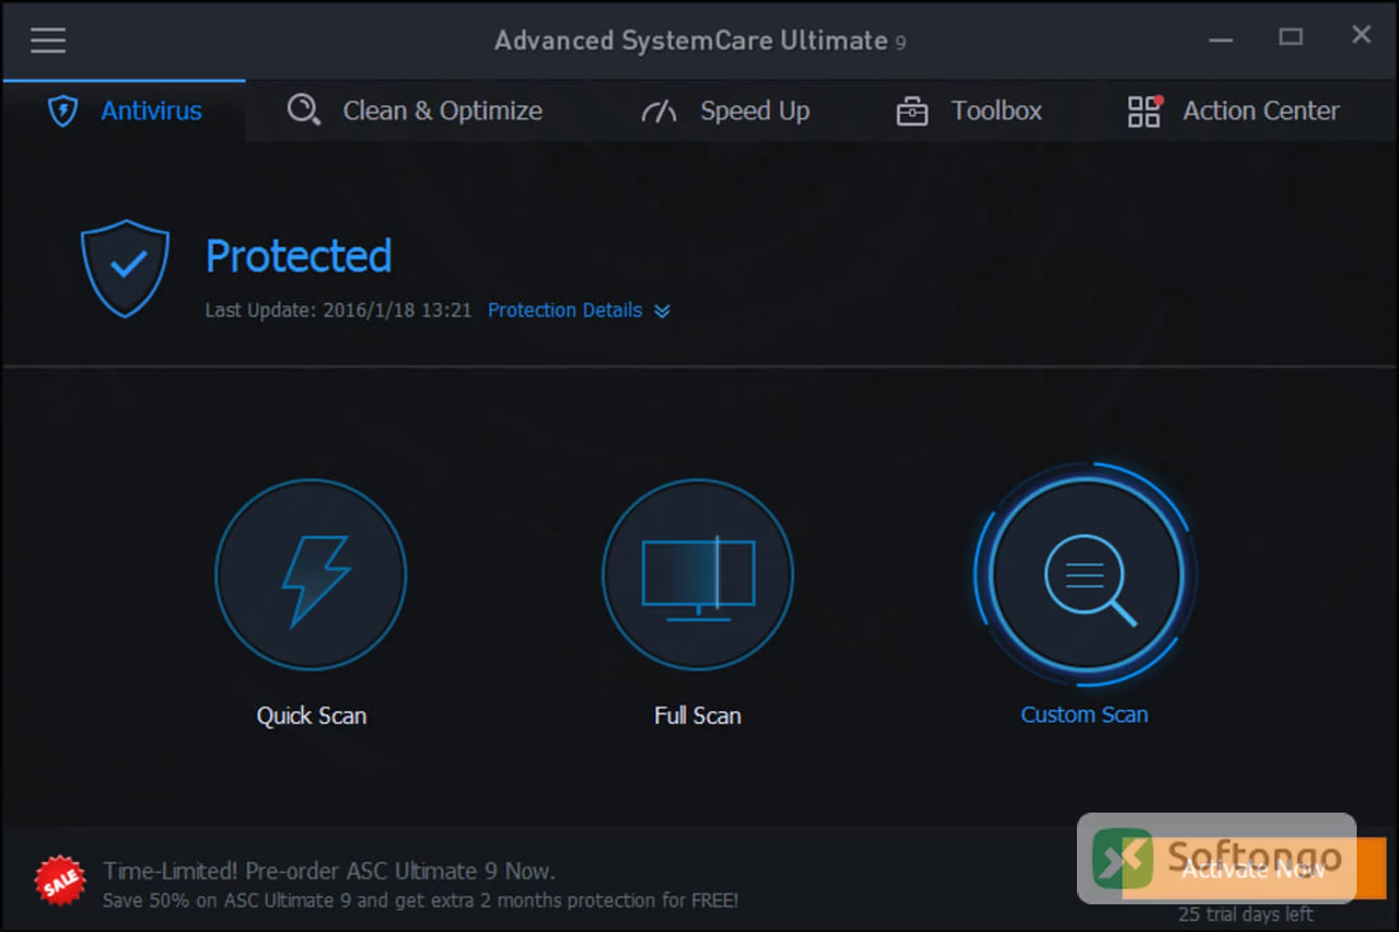The image size is (1399, 932).
Task: Click the Custom Scan label
Action: point(1084,715)
